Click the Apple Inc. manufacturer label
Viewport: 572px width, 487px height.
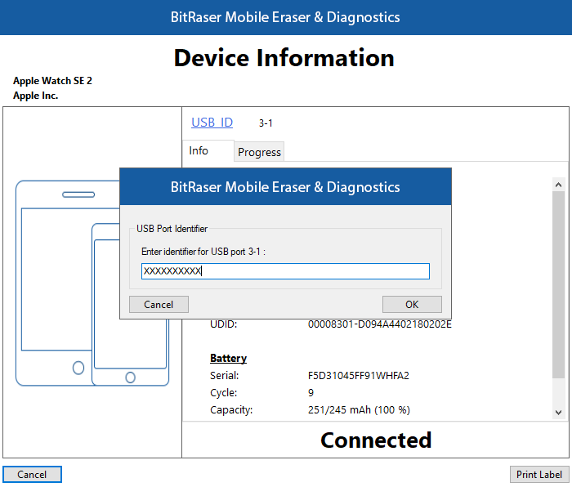click(x=36, y=96)
